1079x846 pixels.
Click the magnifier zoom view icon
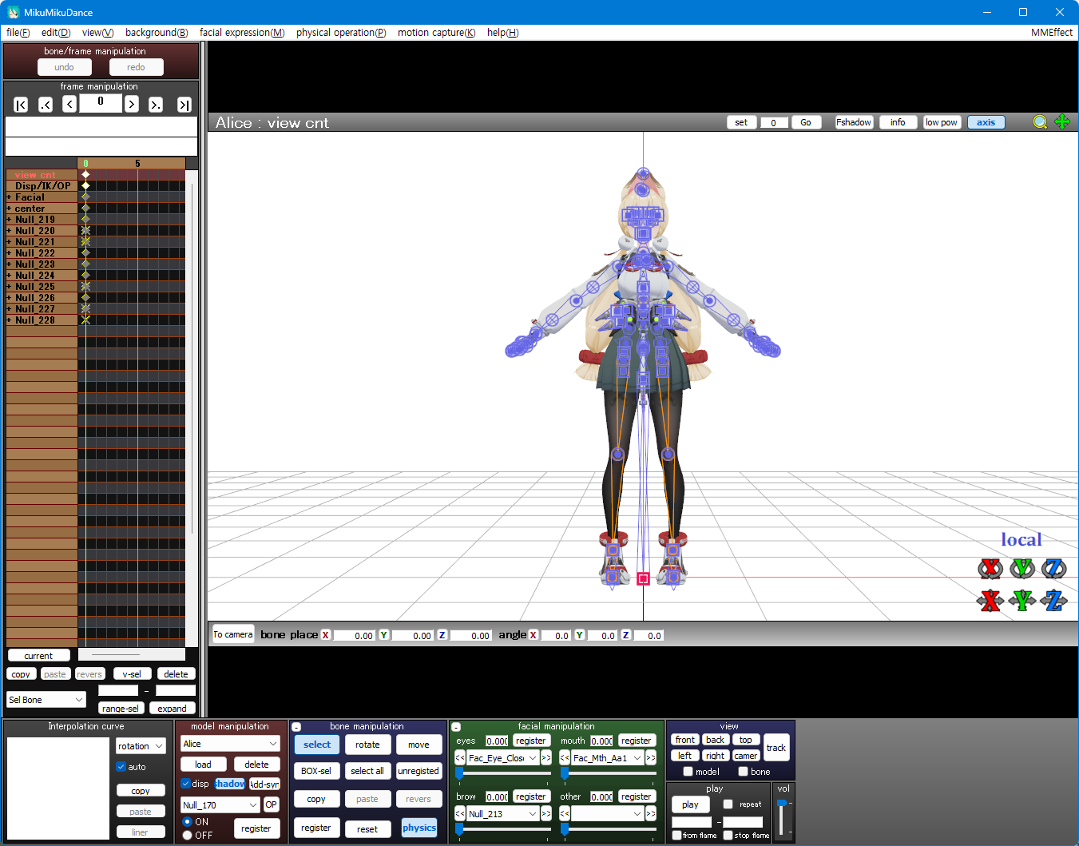point(1040,122)
